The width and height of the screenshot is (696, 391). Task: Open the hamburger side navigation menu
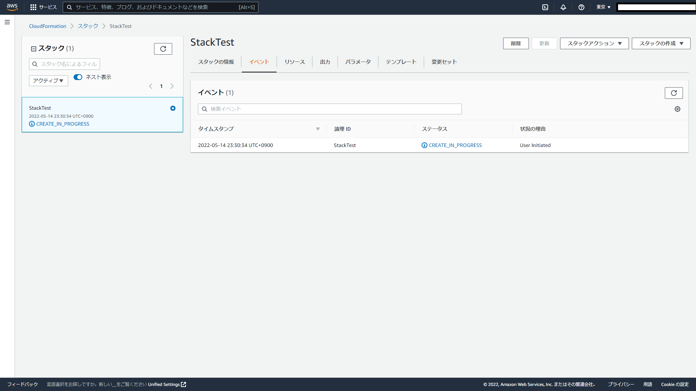(7, 22)
